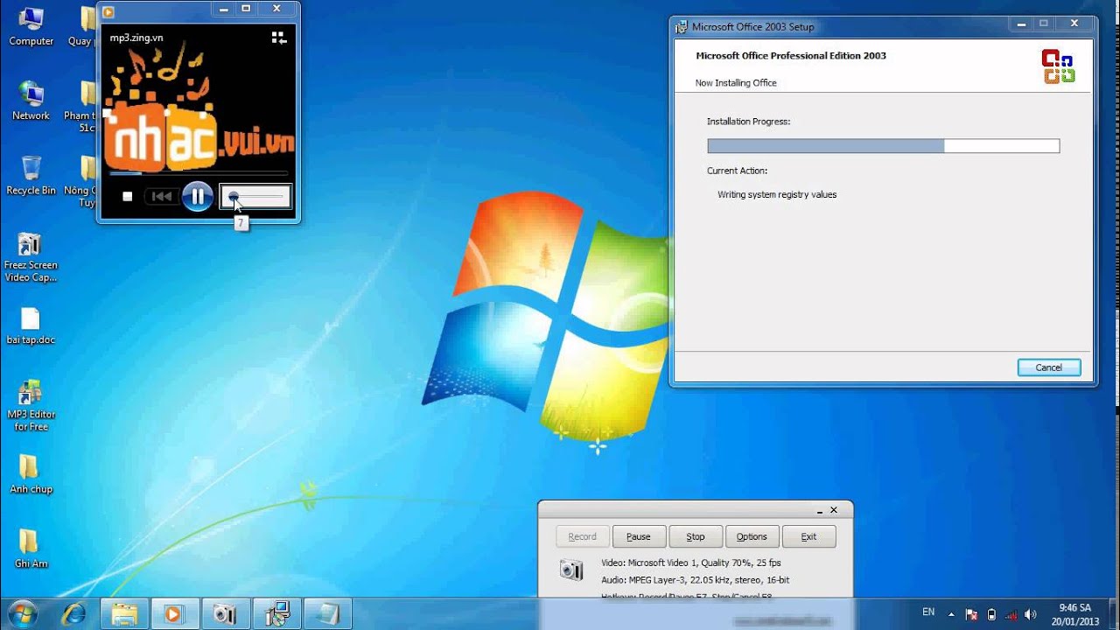Open Windows Explorer from taskbar

point(124,613)
